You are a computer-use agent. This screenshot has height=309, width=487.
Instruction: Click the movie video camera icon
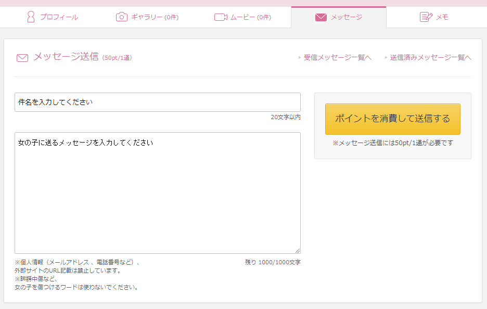pos(221,17)
